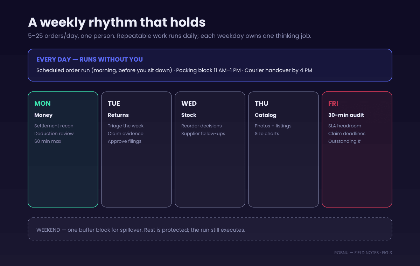Click Approve filings item
Image resolution: width=420 pixels, height=266 pixels.
point(125,141)
